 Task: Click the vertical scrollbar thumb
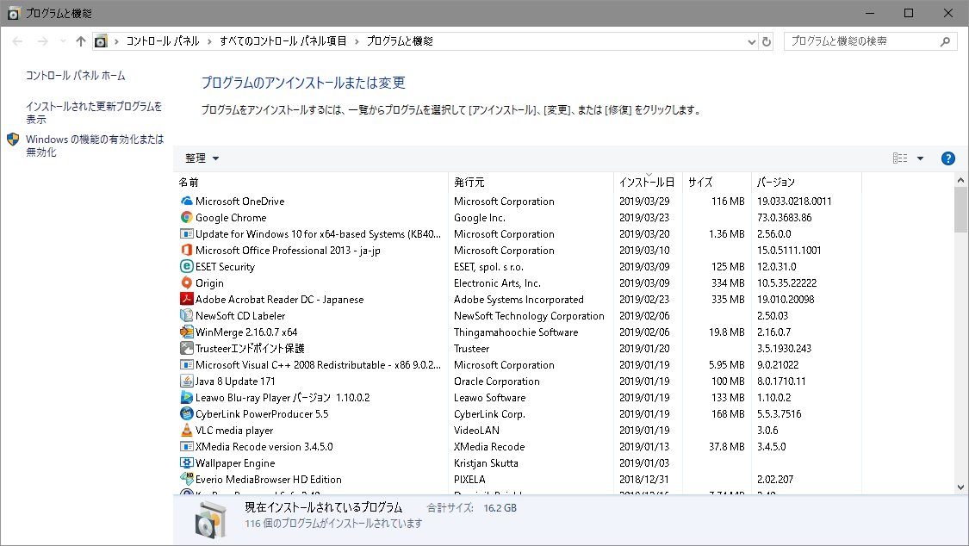(960, 210)
